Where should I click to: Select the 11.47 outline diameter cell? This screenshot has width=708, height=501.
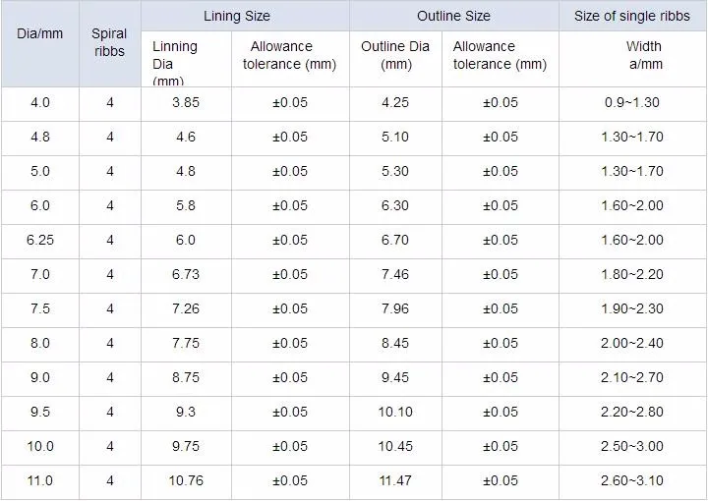coord(394,480)
